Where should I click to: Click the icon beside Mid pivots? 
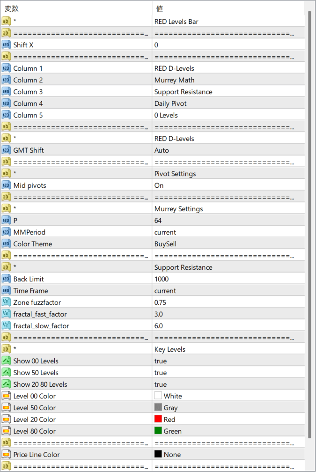(x=6, y=185)
